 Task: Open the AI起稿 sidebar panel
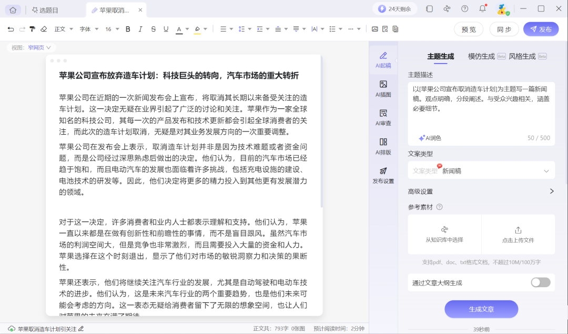click(383, 60)
